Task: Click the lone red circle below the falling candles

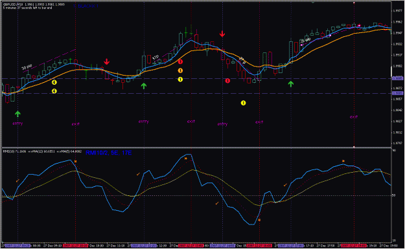Action: click(227, 81)
